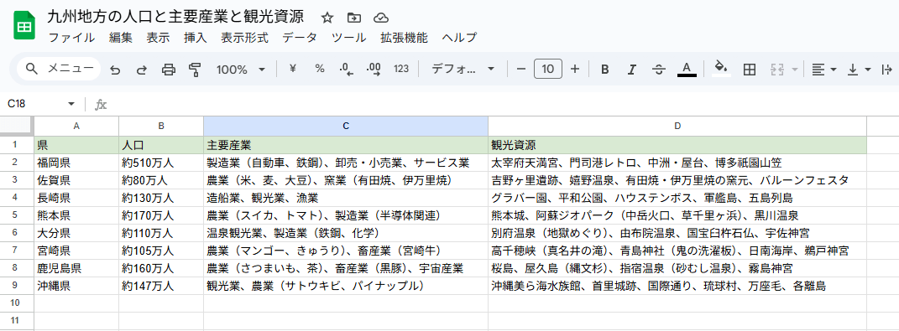Open the fill color bucket picker

tap(721, 69)
